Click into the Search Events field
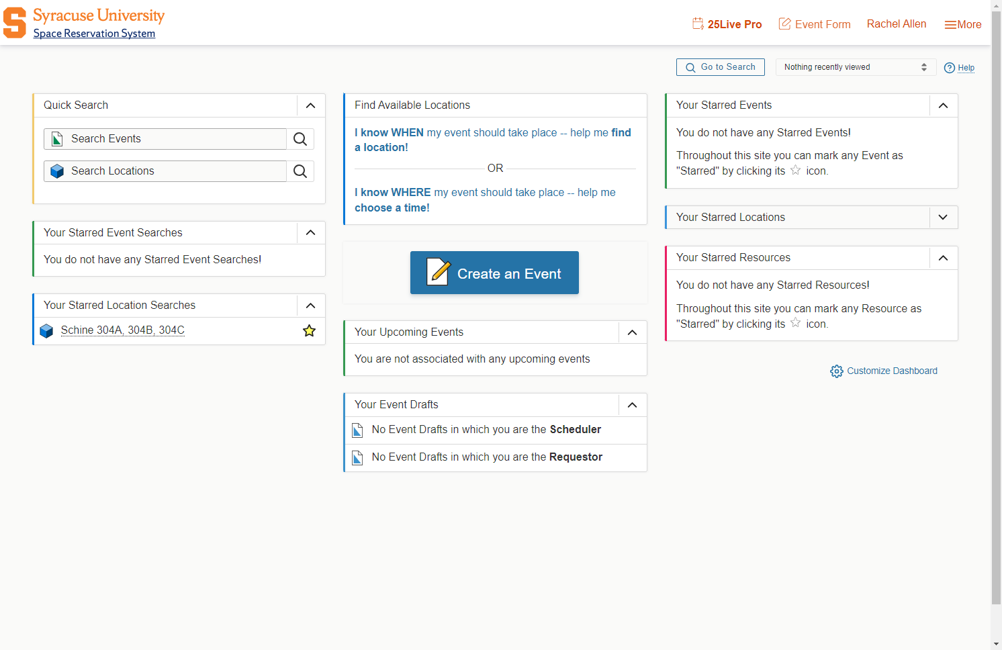The height and width of the screenshot is (650, 1002). (165, 139)
